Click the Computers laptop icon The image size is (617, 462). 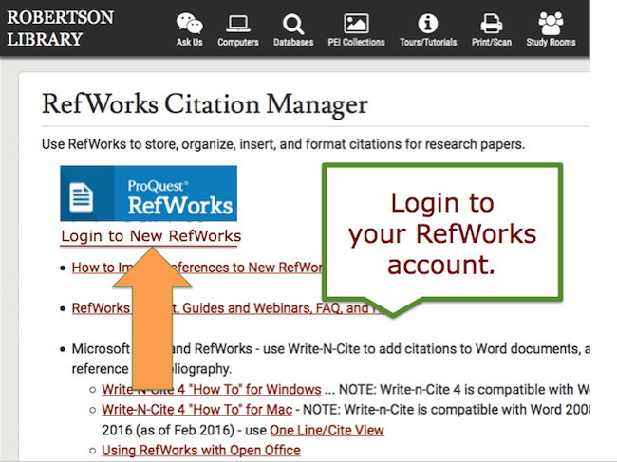238,24
